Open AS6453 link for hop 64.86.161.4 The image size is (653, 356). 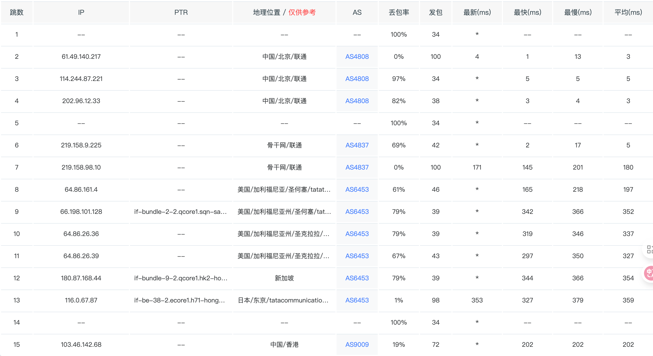(x=357, y=190)
